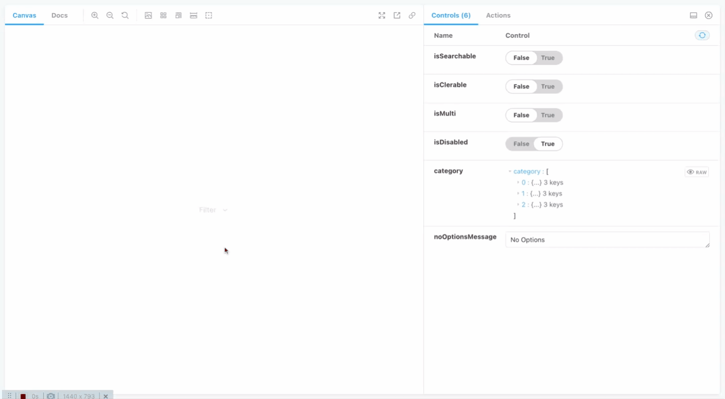Change addons panel orientation
725x399 pixels.
(693, 16)
